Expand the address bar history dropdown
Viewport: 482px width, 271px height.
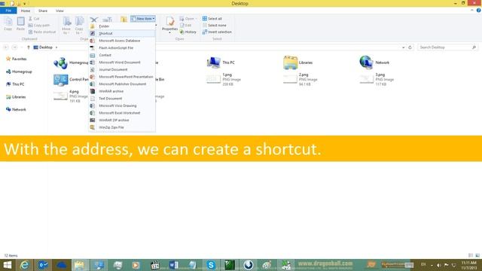point(404,47)
